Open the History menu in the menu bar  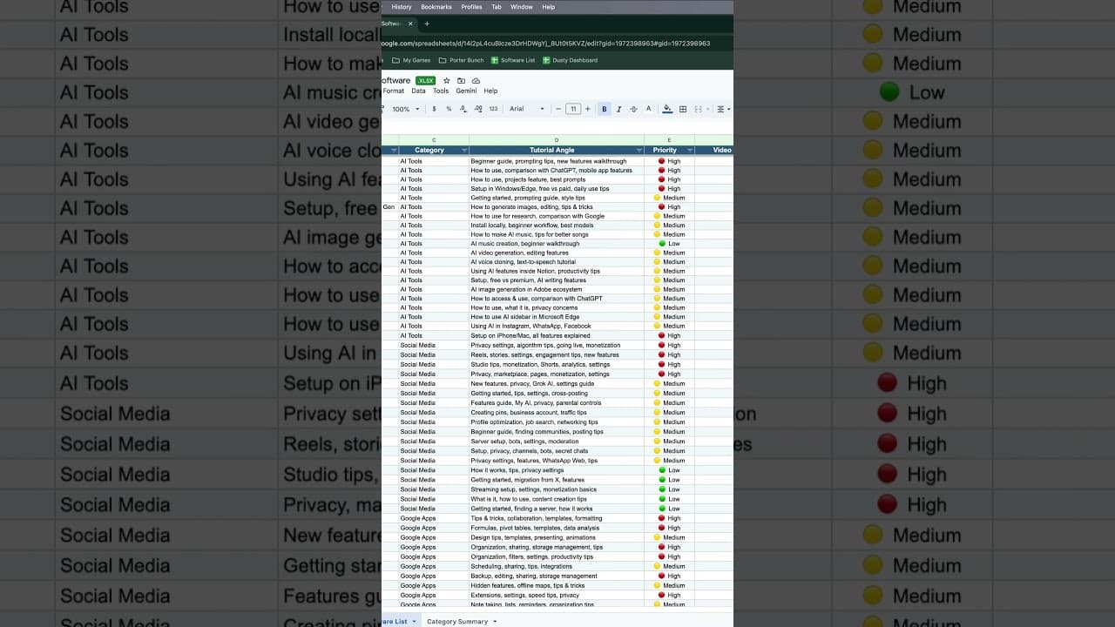(x=402, y=7)
